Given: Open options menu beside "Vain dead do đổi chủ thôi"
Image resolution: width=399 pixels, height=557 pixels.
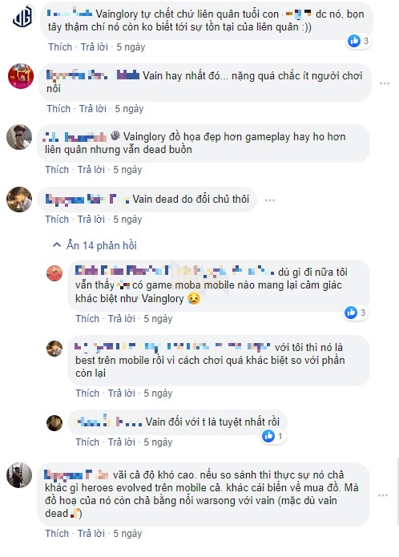Looking at the screenshot, I should click(x=270, y=200).
